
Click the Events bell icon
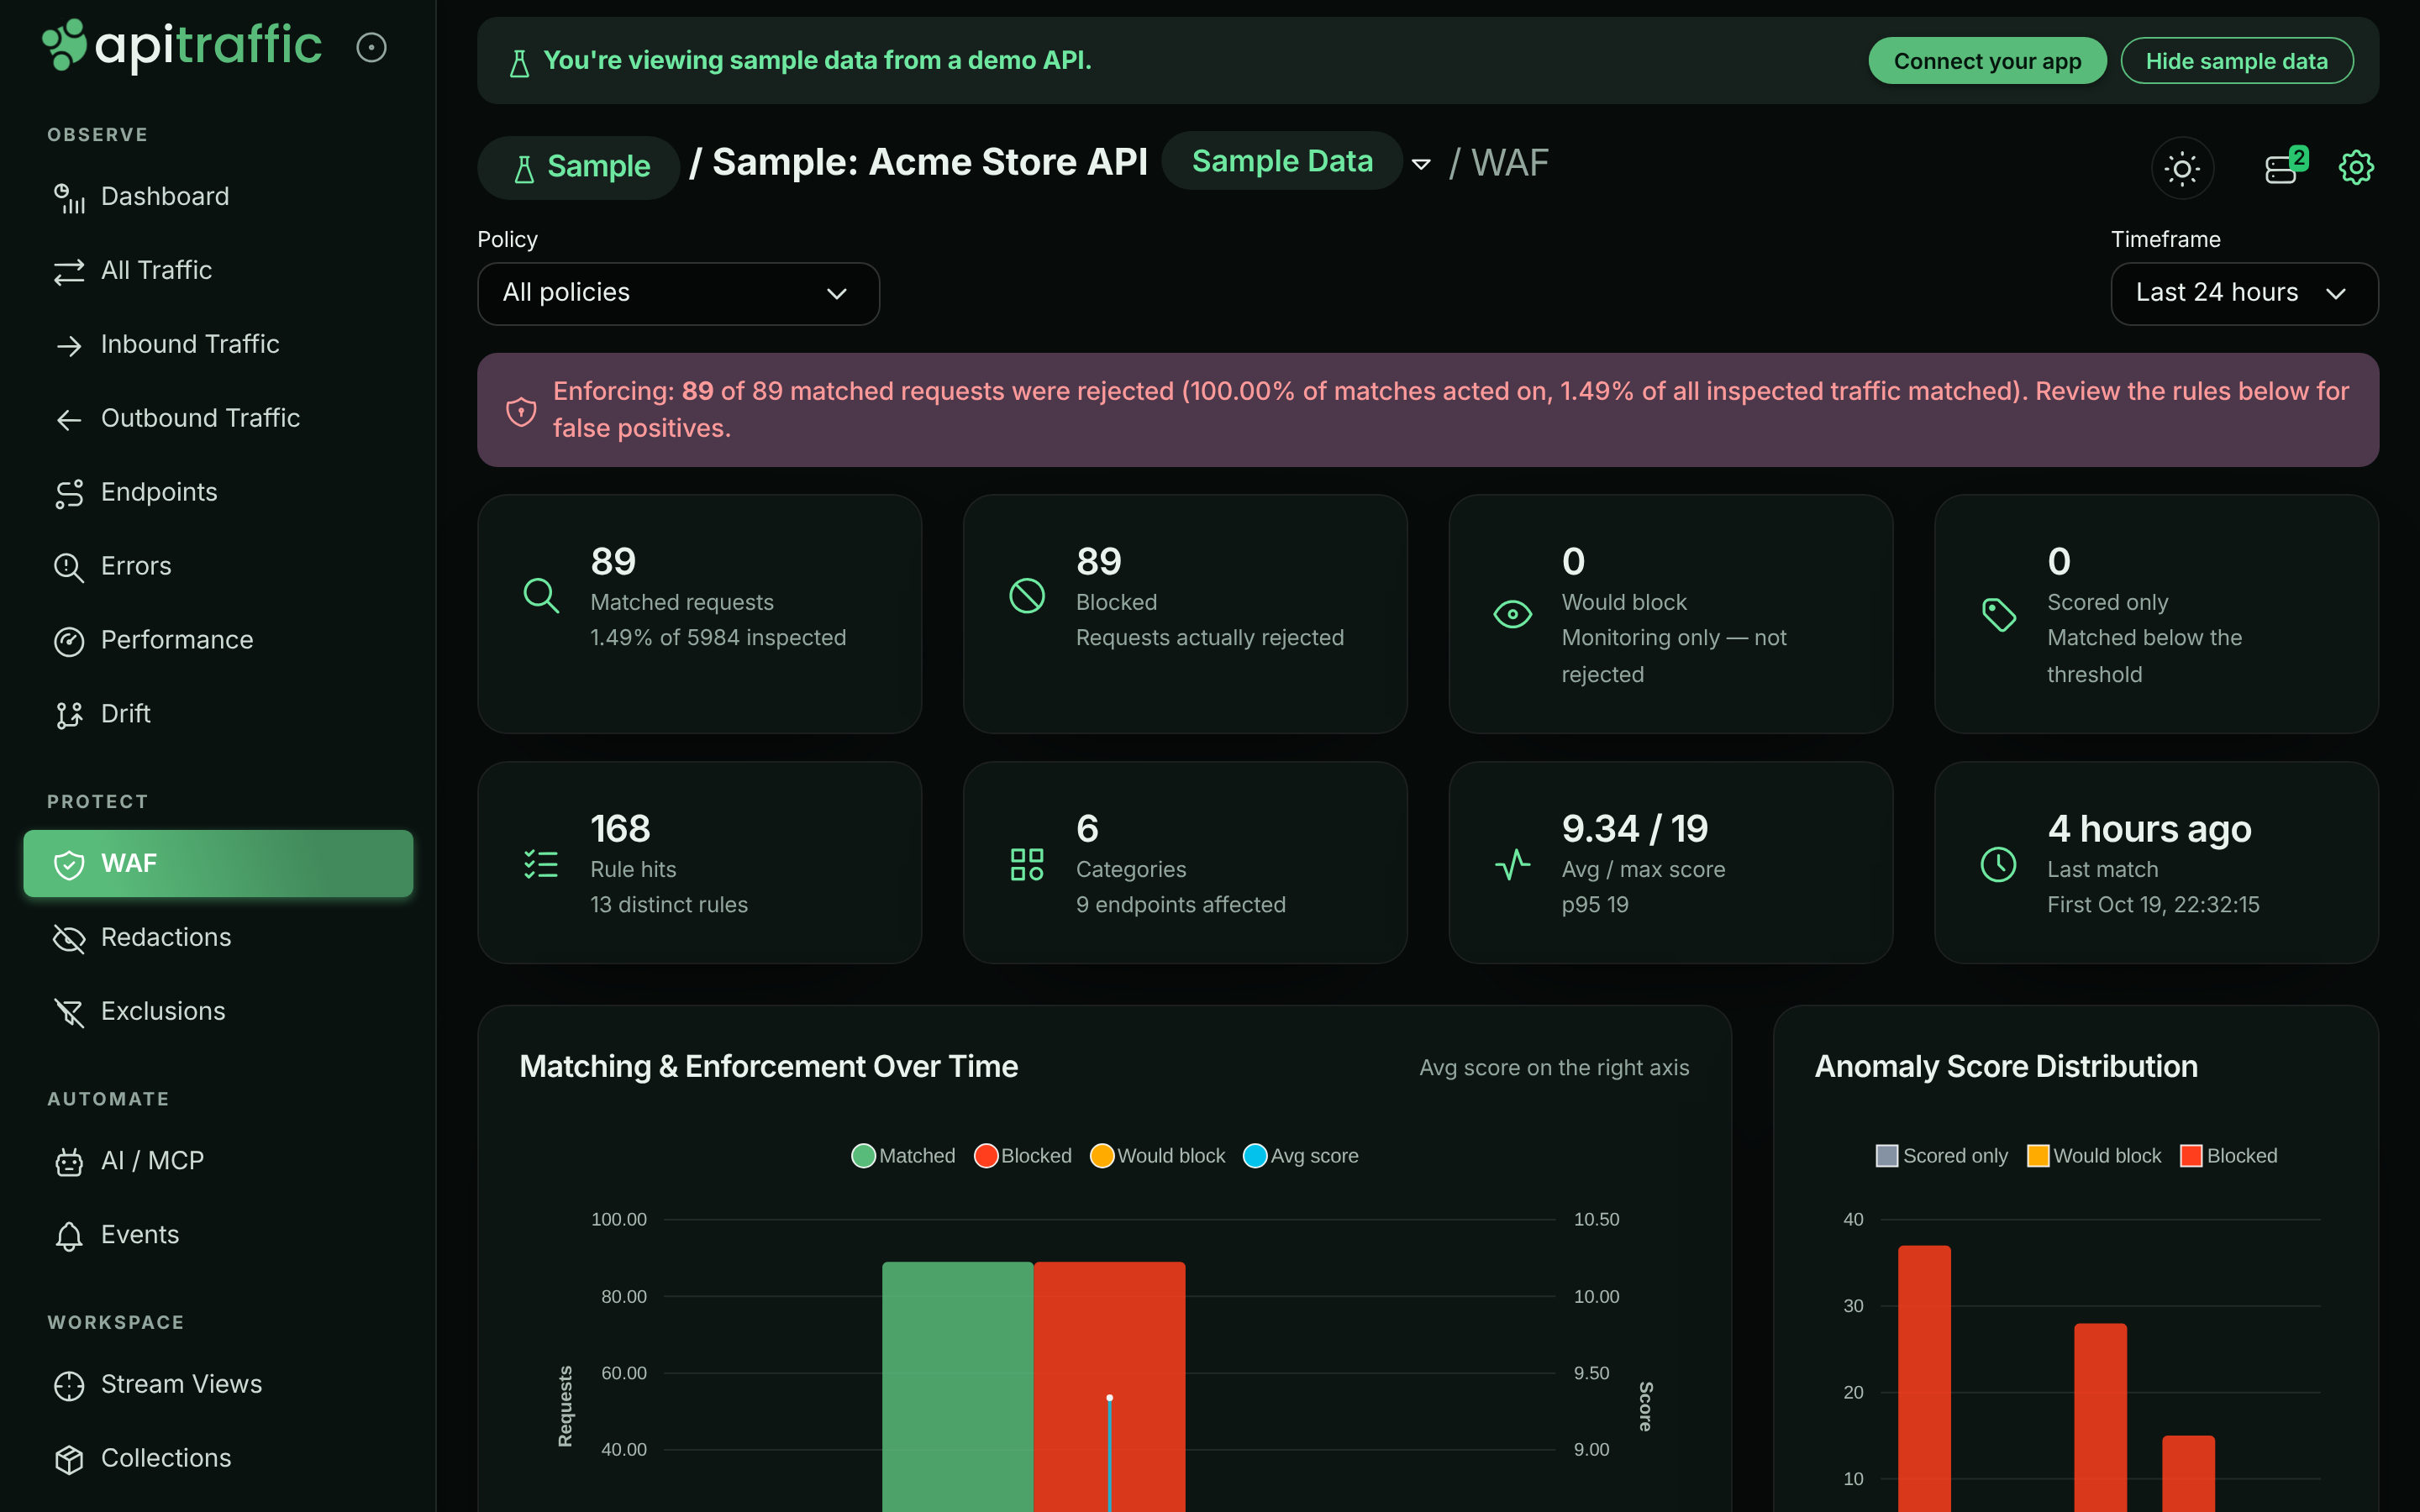69,1235
